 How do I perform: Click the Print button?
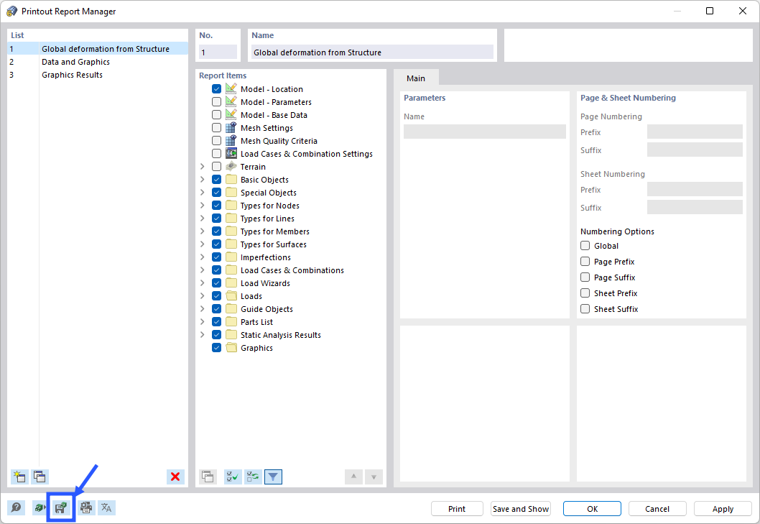(457, 508)
